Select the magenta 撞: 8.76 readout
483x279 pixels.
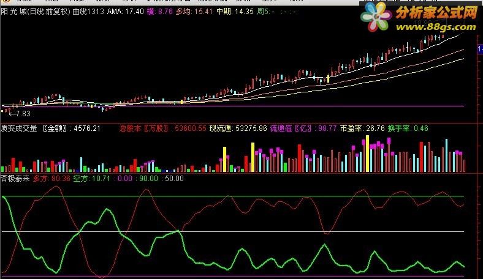tap(159, 12)
